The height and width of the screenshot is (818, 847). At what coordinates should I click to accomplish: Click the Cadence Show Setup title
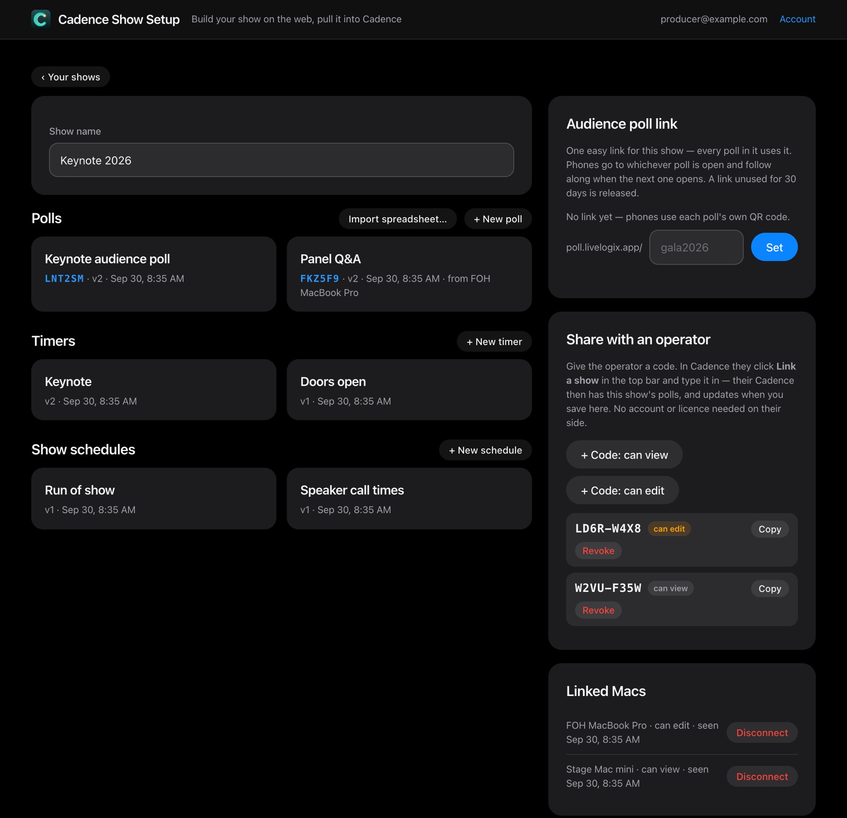pos(119,19)
